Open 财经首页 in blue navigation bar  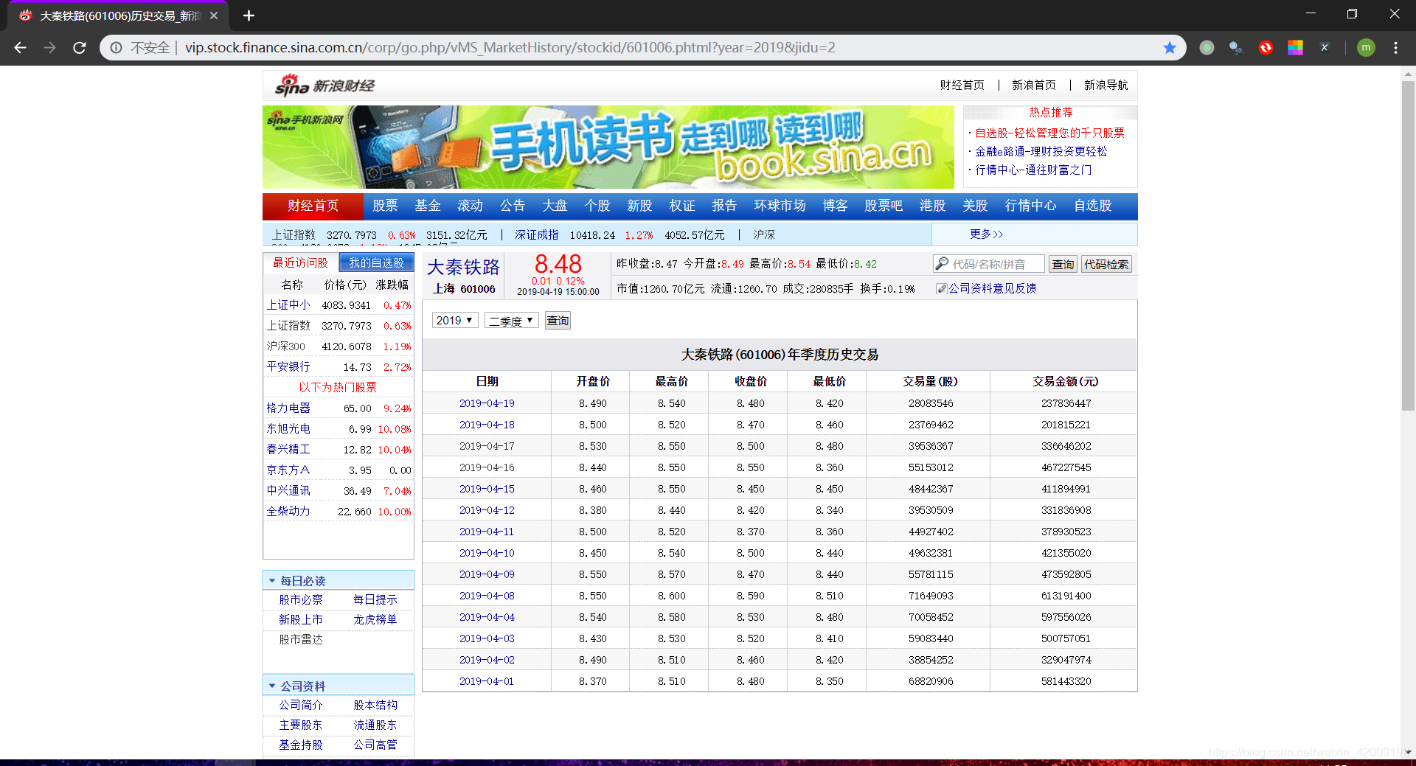click(313, 206)
